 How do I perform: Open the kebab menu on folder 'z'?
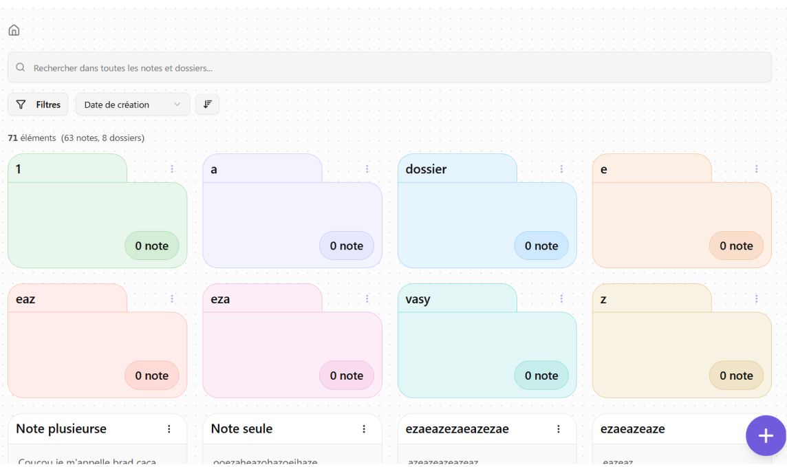click(x=756, y=298)
